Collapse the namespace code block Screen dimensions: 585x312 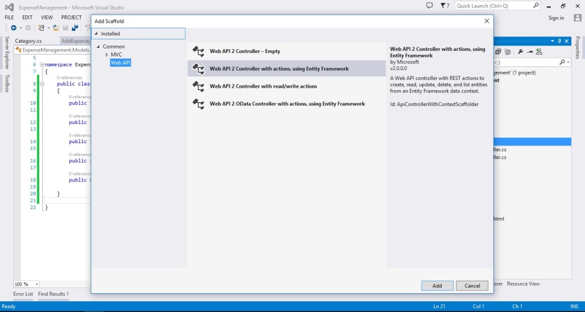point(42,65)
